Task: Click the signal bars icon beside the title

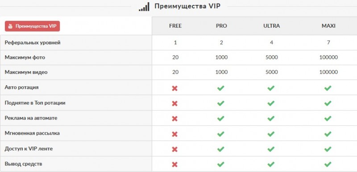Action: coord(144,7)
